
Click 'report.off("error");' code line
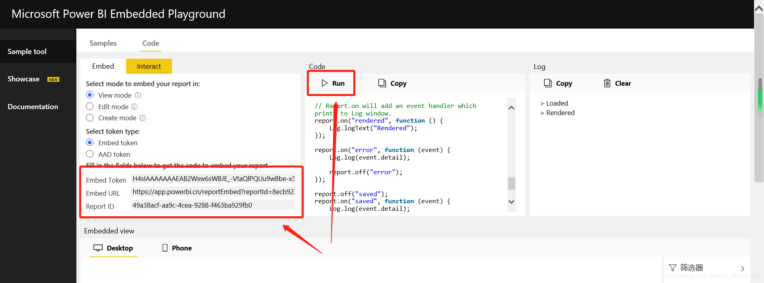(366, 172)
